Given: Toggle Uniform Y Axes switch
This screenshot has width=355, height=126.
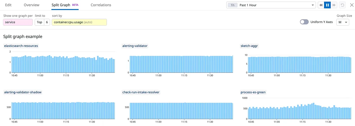Looking at the screenshot, I should coord(304,22).
